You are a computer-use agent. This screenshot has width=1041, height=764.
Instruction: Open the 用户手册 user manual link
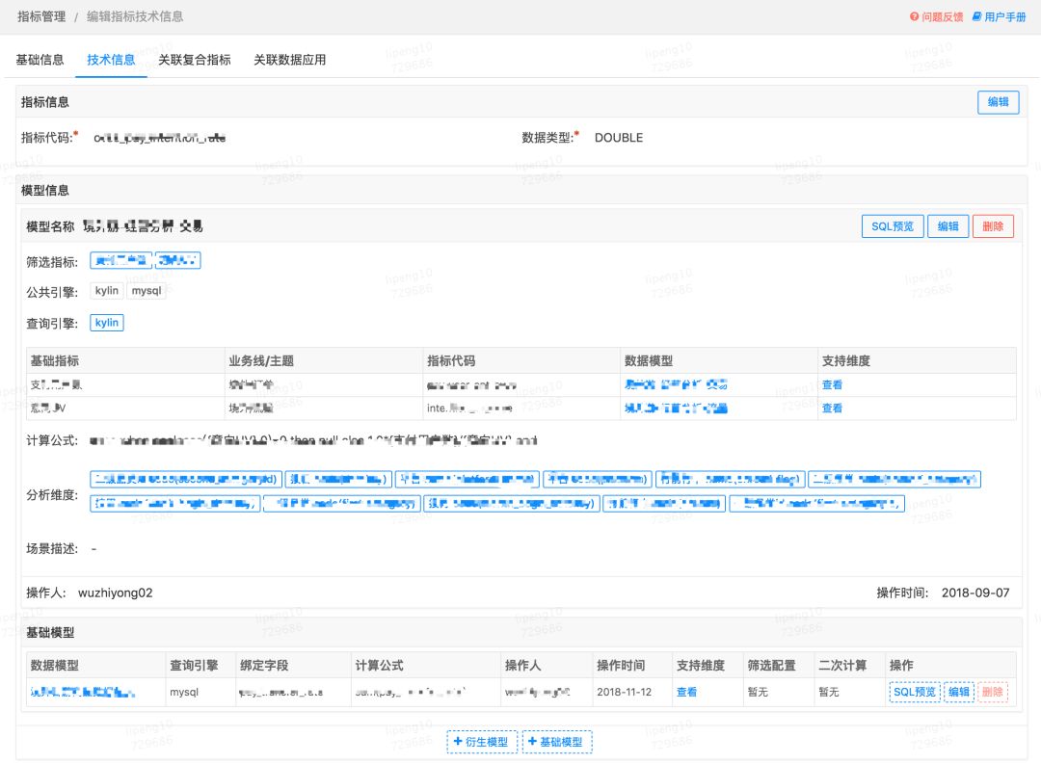click(x=1000, y=16)
